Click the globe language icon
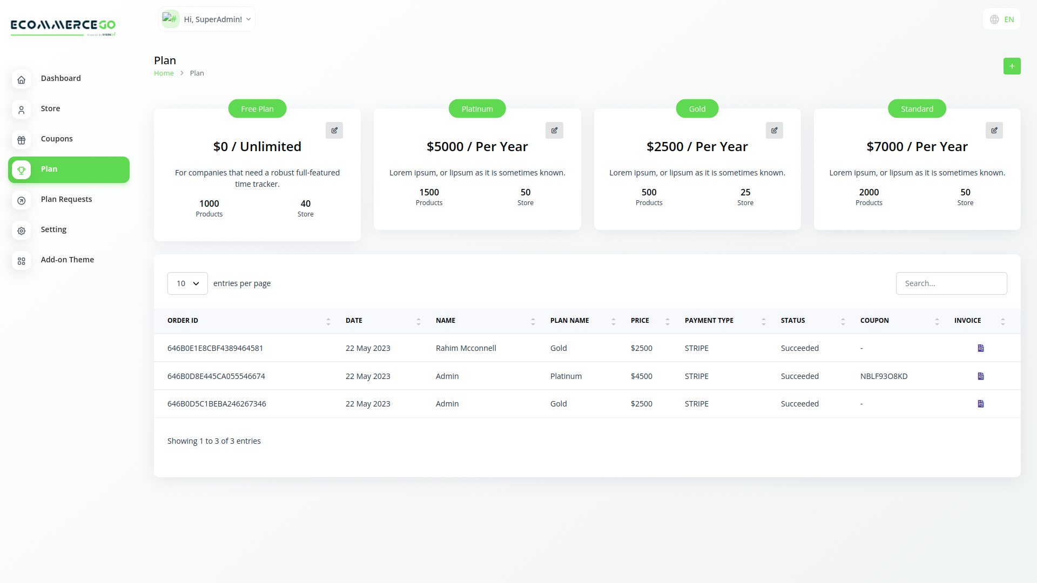Viewport: 1037px width, 583px height. coord(994,19)
